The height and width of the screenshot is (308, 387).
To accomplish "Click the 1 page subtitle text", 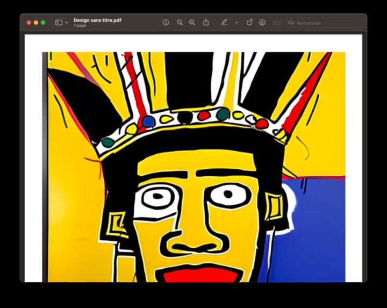I will pyautogui.click(x=80, y=26).
